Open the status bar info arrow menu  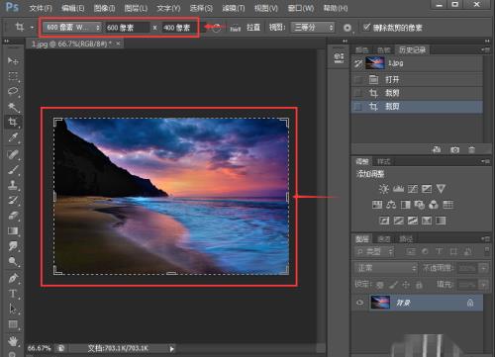pos(171,348)
